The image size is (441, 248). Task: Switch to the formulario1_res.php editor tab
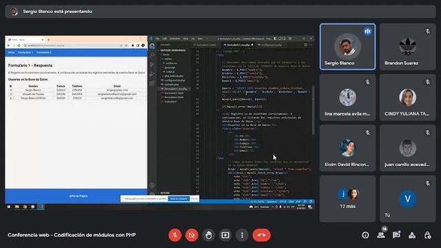(x=238, y=45)
